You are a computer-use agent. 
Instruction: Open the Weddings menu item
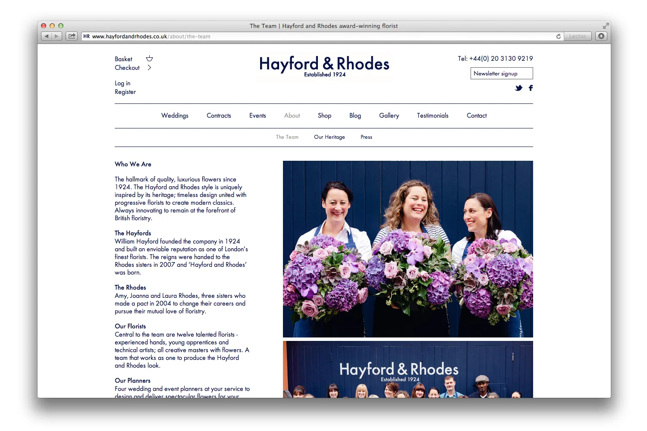(175, 116)
